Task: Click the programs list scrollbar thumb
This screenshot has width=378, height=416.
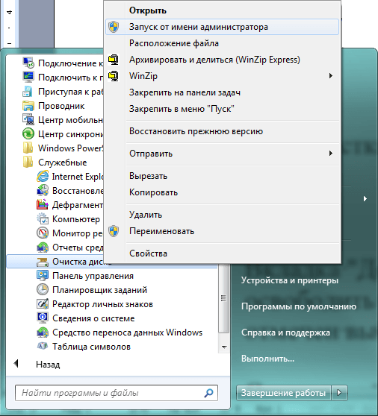Action: point(224,298)
